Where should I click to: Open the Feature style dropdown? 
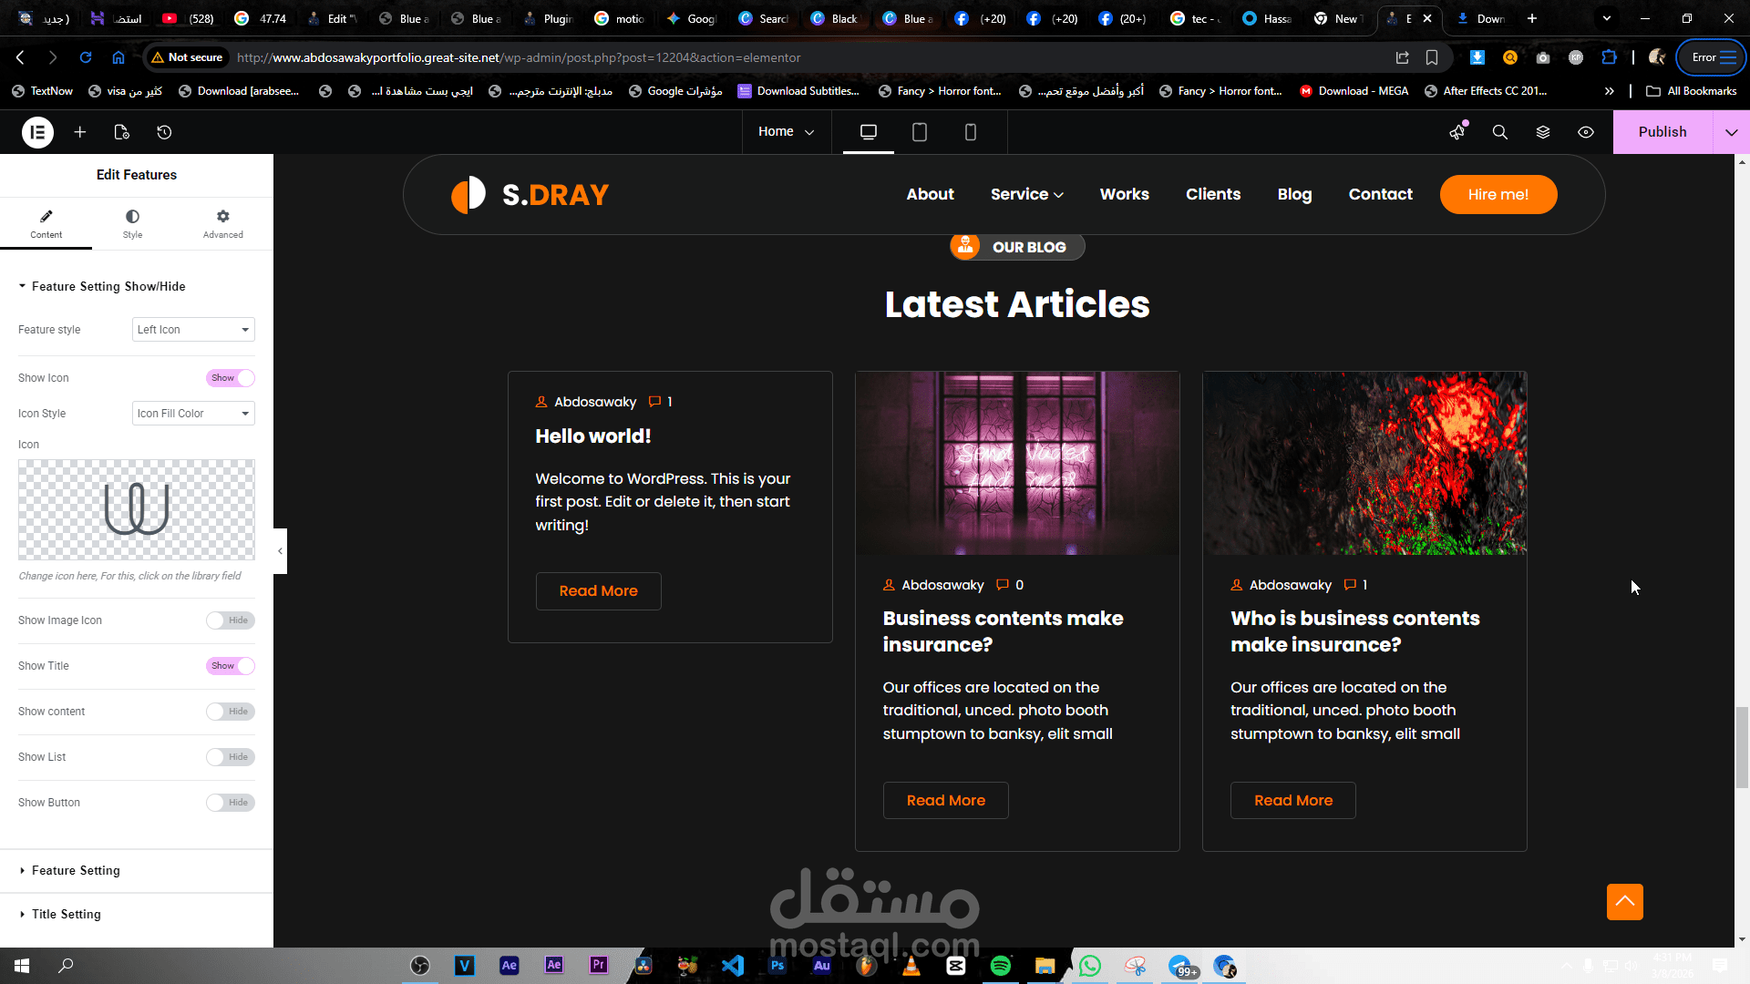(193, 330)
